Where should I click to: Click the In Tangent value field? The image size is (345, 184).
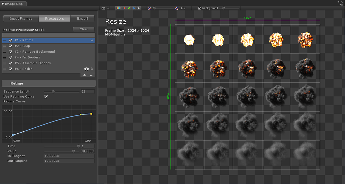69,156
